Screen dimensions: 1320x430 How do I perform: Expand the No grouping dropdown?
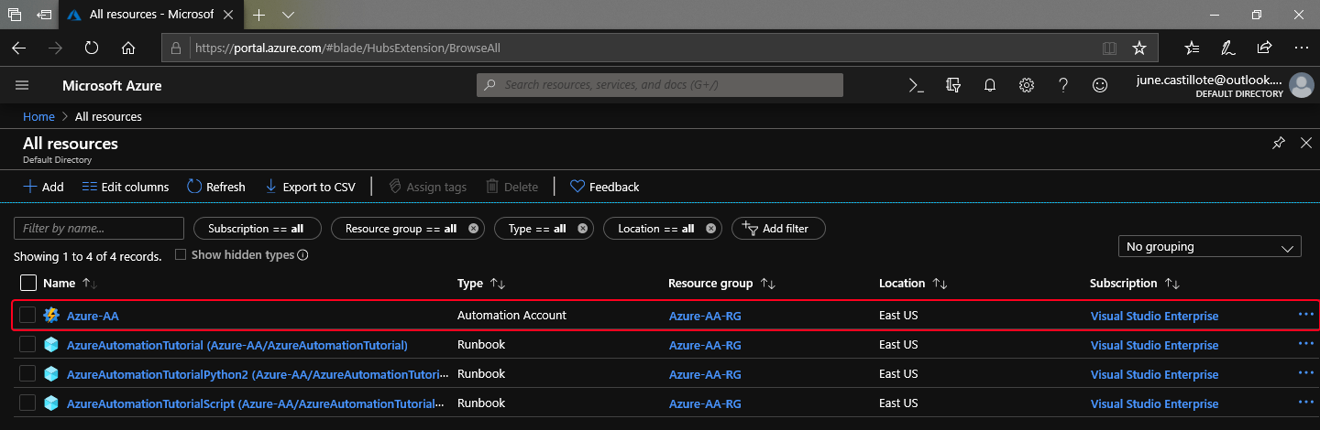click(1209, 246)
